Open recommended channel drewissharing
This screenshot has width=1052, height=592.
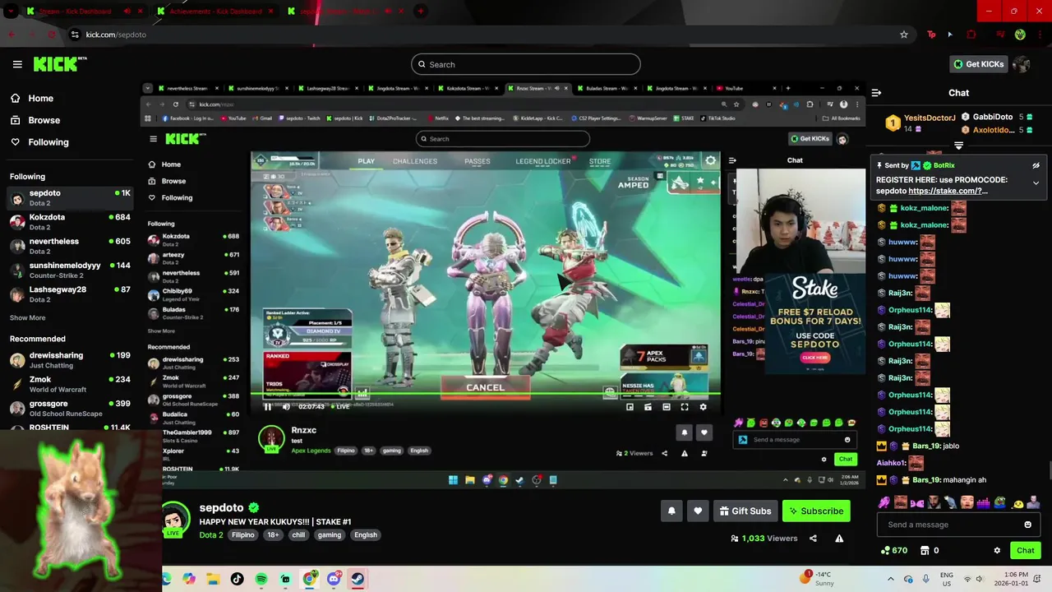click(x=70, y=359)
